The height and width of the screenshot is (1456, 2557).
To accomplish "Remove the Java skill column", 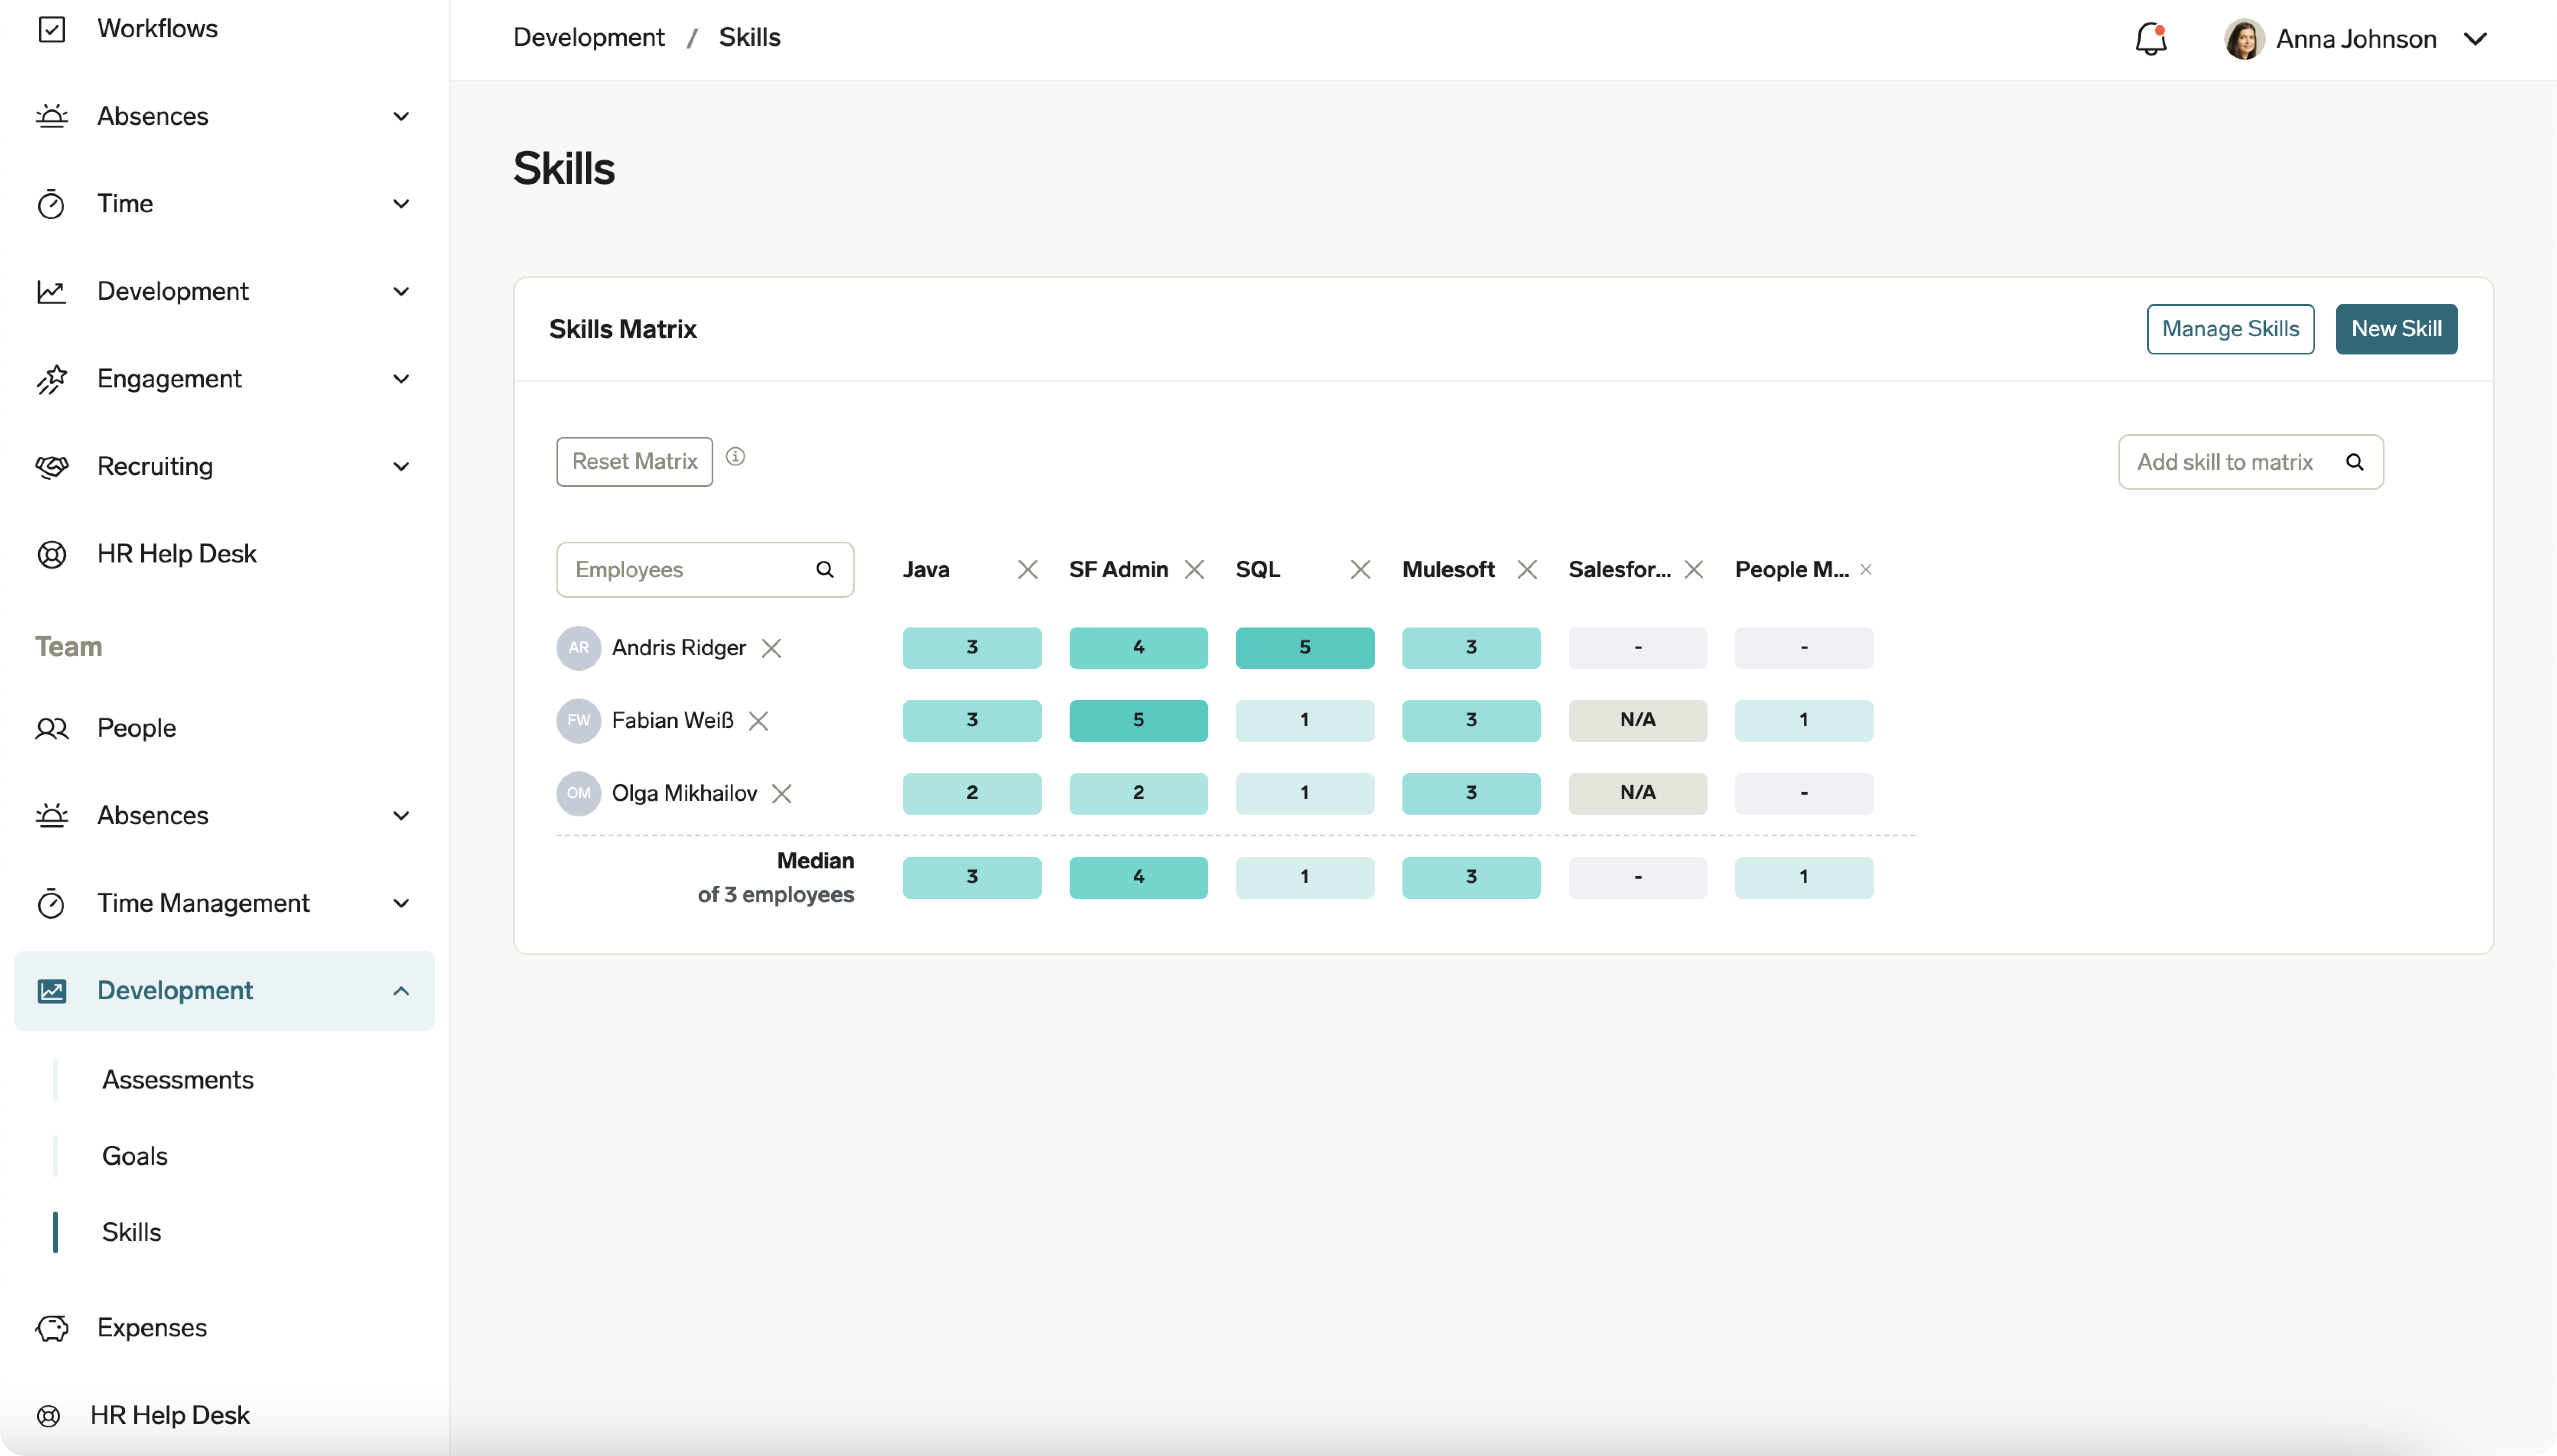I will [x=1028, y=569].
